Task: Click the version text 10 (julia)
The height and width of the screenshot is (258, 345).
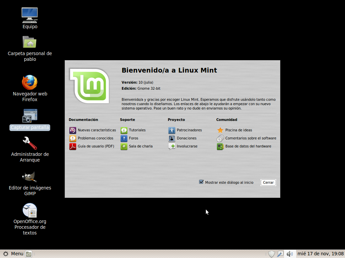Action: pos(146,83)
